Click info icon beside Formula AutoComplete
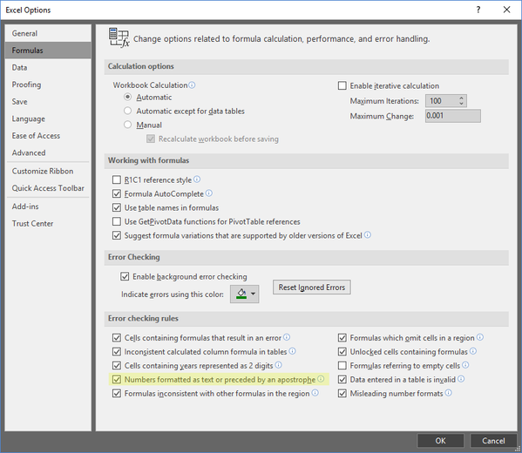Screen dimensions: 522x453 tap(209, 193)
